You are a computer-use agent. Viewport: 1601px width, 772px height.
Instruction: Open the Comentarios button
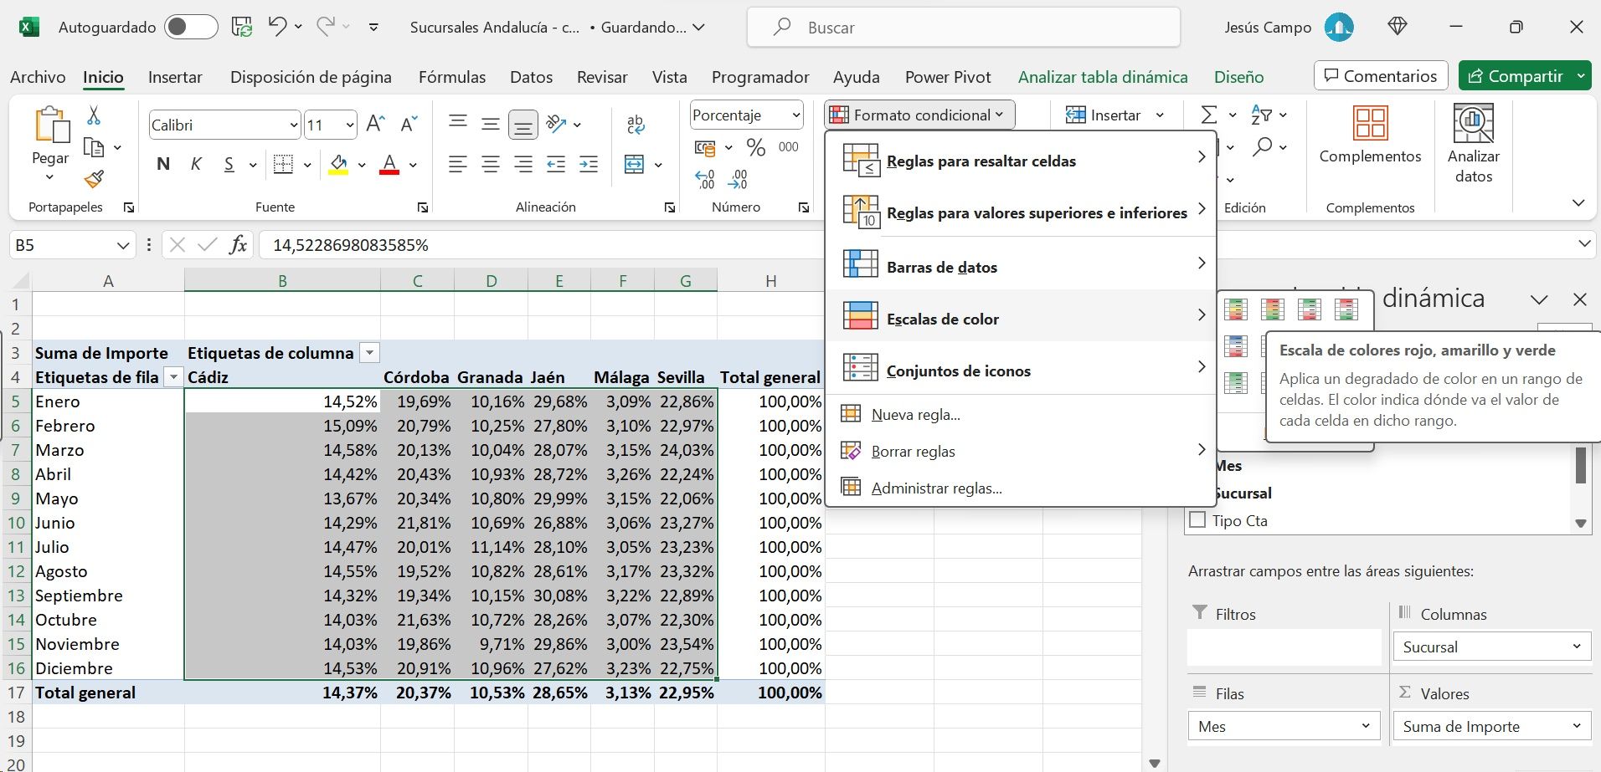(x=1380, y=76)
